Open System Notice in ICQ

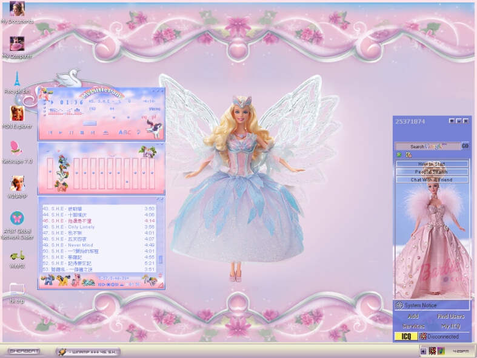pyautogui.click(x=432, y=305)
